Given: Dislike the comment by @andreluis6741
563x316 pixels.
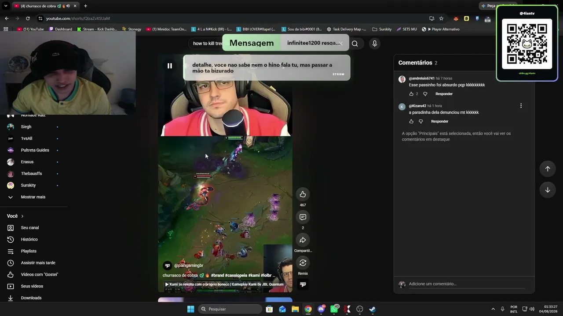Looking at the screenshot, I should point(425,94).
